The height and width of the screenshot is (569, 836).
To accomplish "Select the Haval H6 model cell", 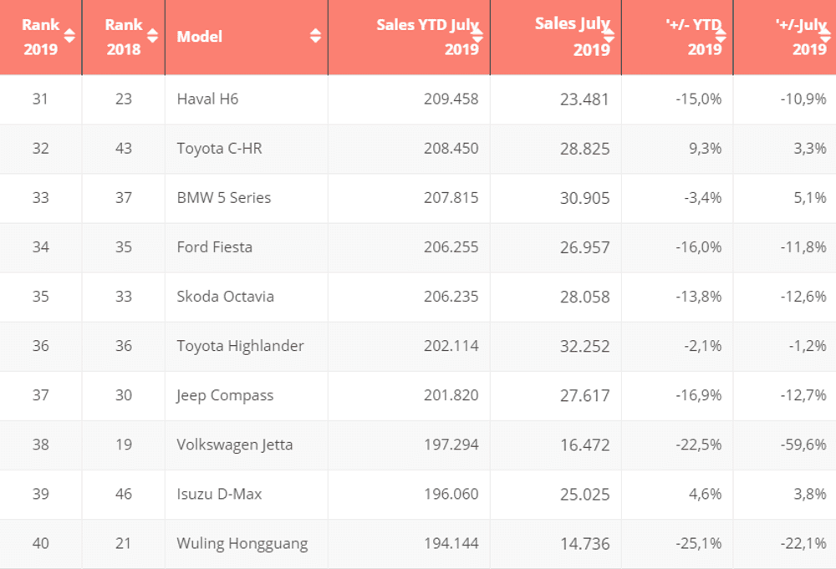I will (208, 99).
